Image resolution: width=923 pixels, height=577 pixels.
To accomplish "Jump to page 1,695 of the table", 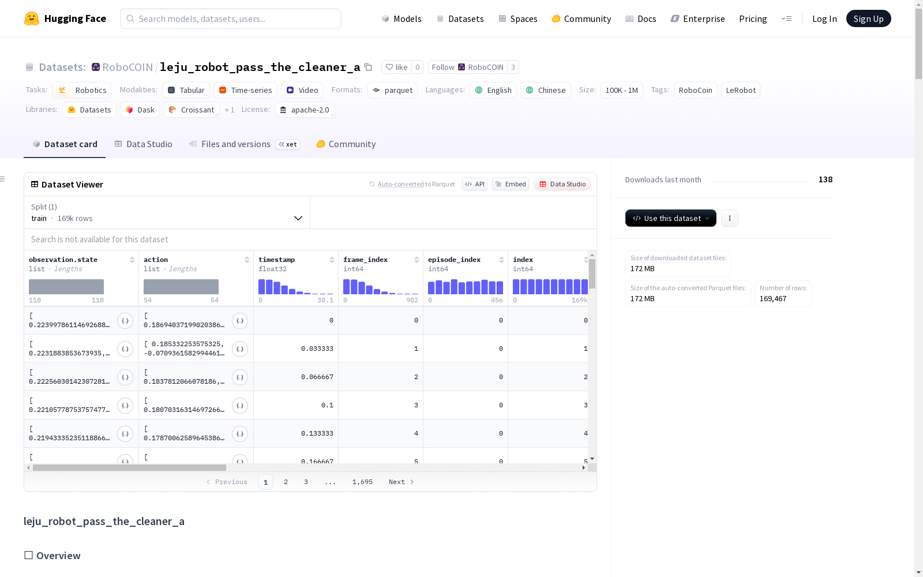I will tap(362, 482).
